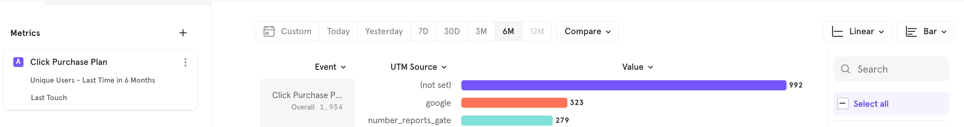Image resolution: width=964 pixels, height=127 pixels.
Task: Open the UTM Source column dropdown
Action: 418,67
